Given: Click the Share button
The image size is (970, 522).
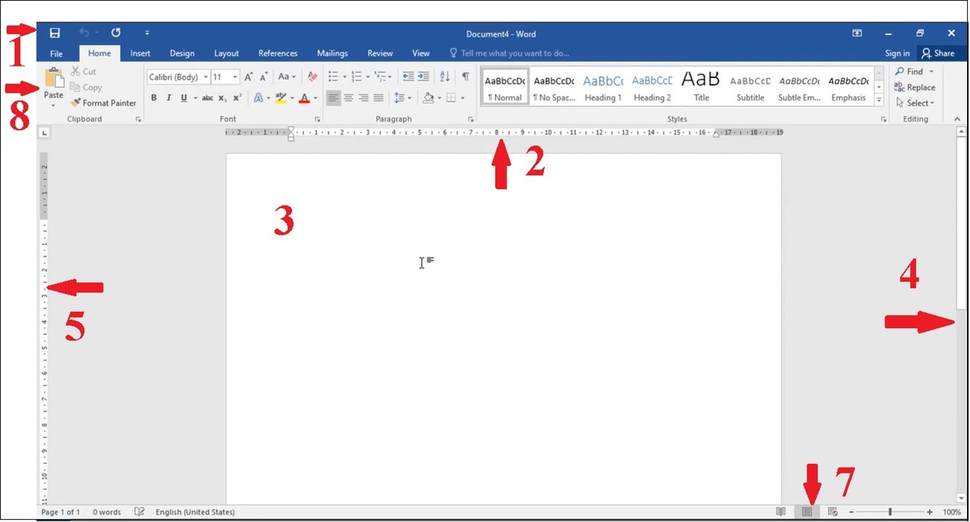Looking at the screenshot, I should (x=938, y=54).
